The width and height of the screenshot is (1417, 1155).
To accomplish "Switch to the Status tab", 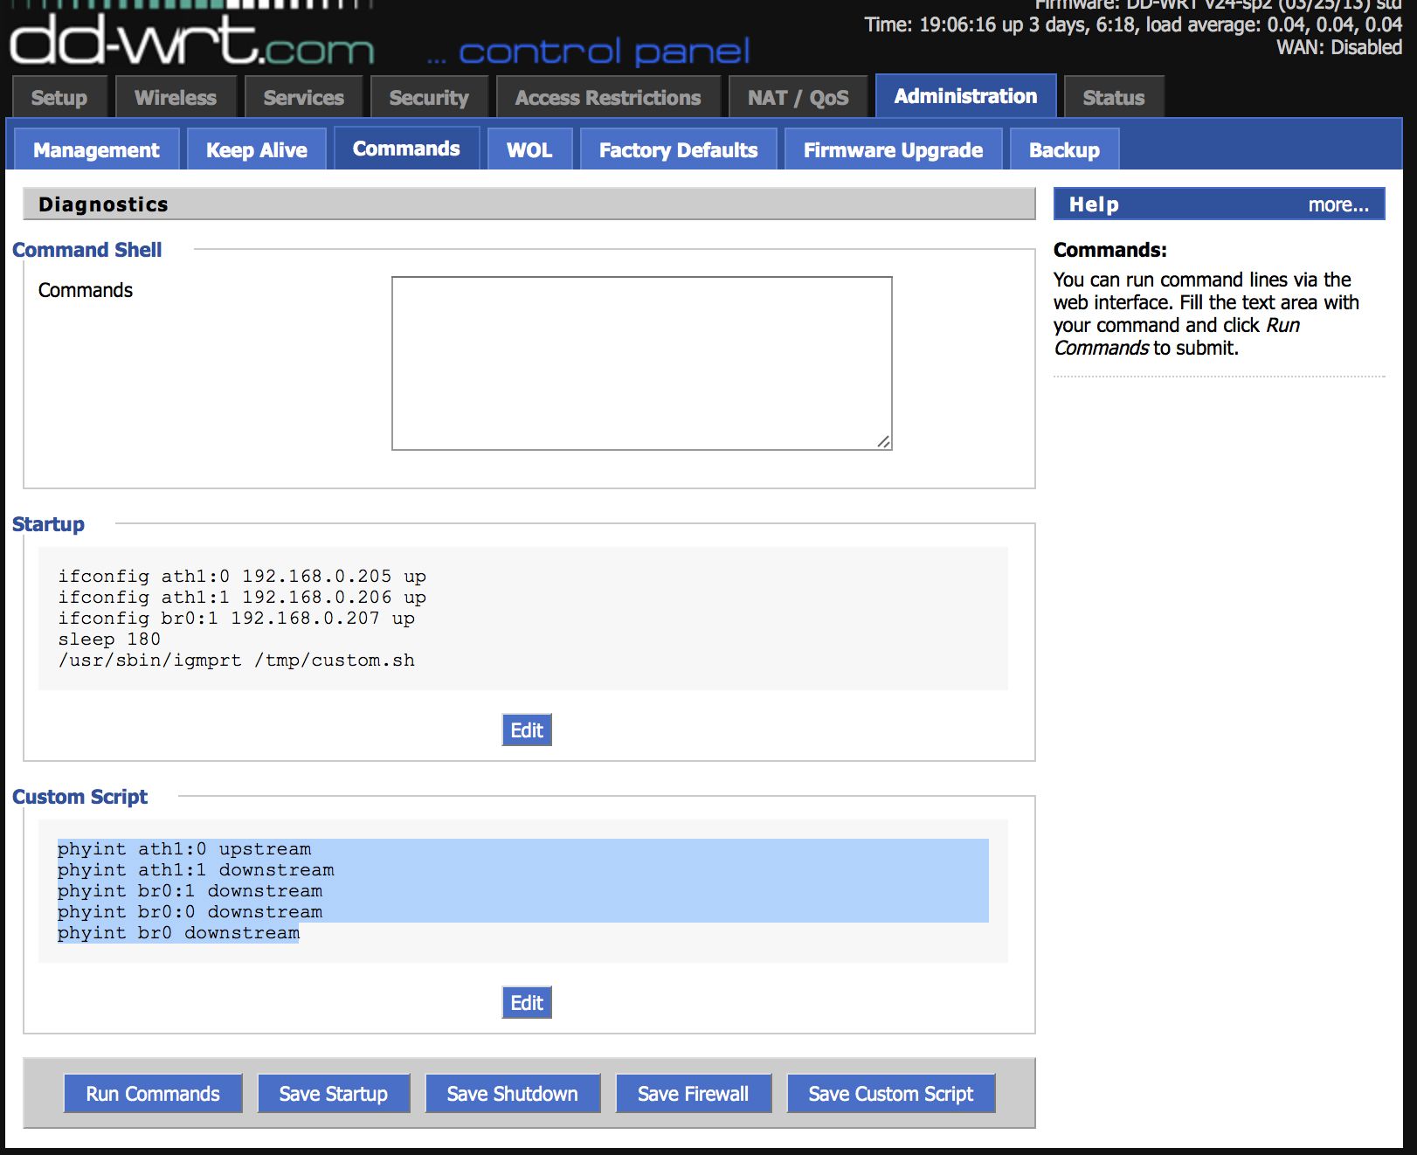I will click(x=1114, y=97).
